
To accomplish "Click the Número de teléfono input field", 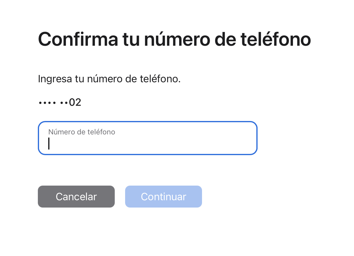I will click(147, 138).
